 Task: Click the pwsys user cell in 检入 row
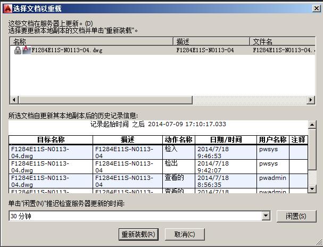273,152
